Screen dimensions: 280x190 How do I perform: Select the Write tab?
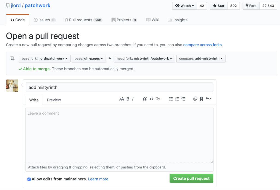tap(34, 100)
